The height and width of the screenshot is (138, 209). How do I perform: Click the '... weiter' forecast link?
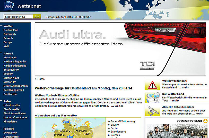coord(117,106)
